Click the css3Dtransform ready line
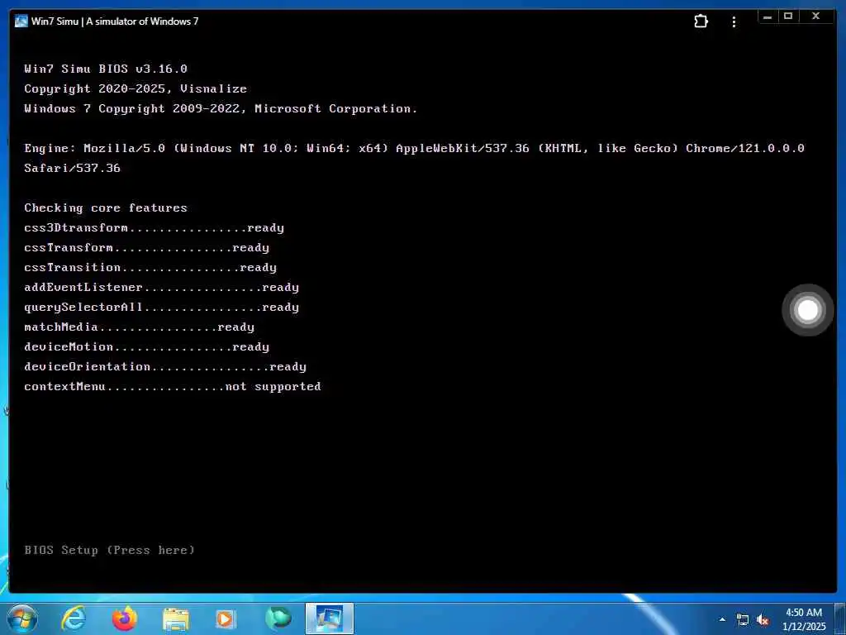 pos(154,227)
